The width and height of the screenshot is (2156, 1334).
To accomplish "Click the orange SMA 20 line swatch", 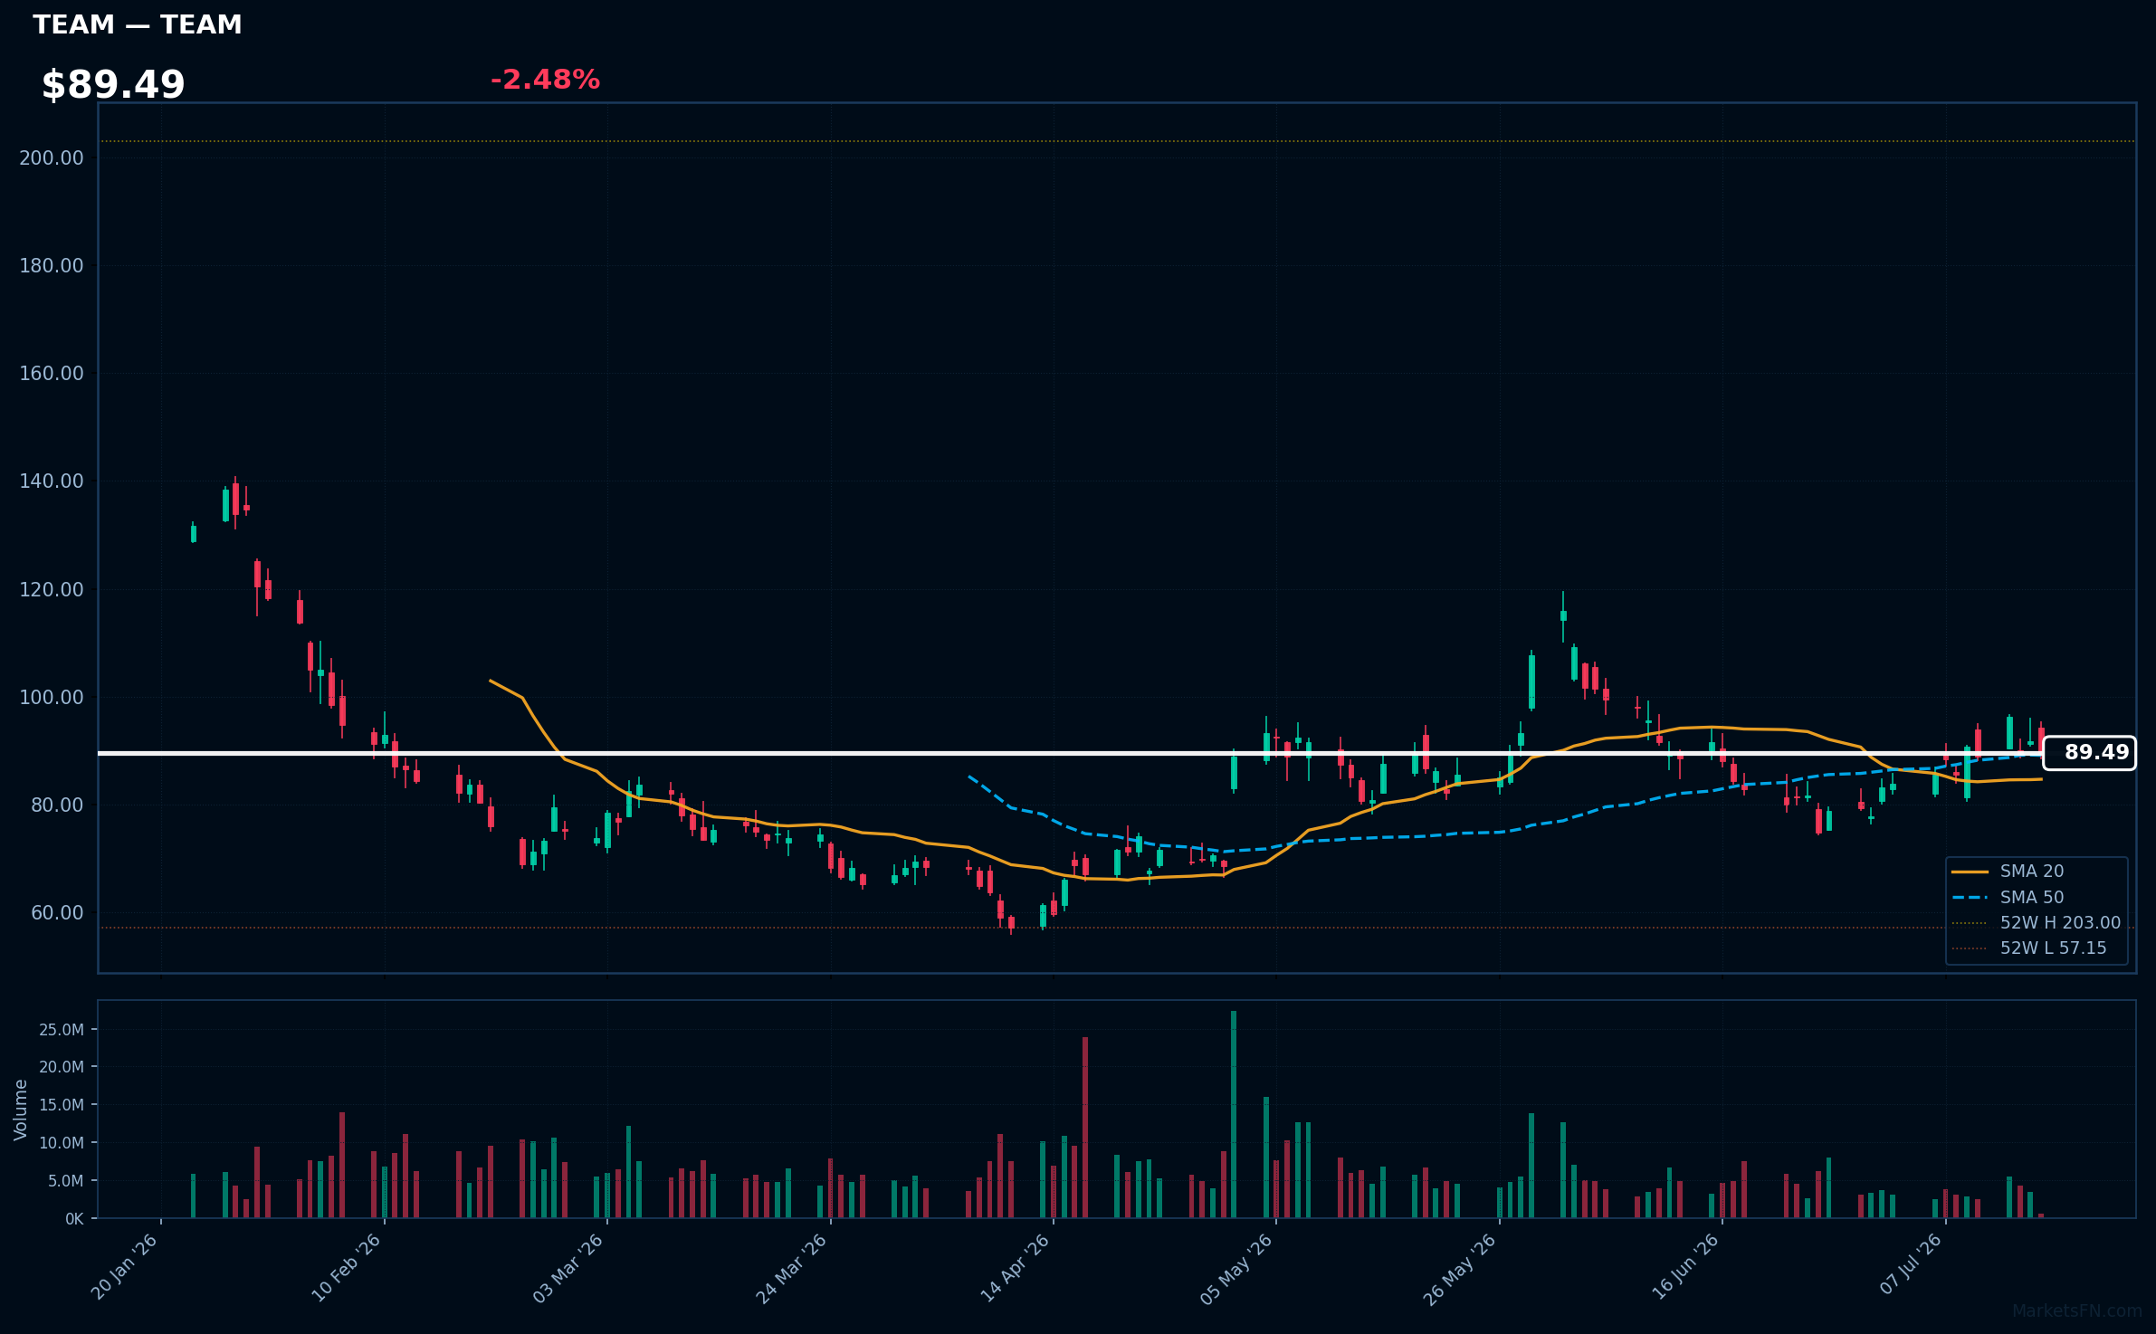I will tap(1970, 872).
